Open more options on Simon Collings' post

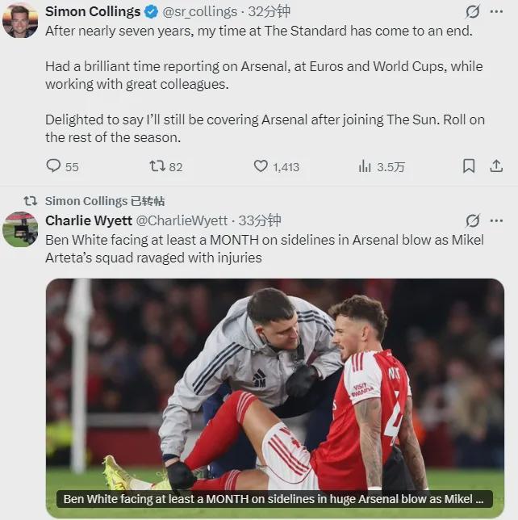[498, 12]
